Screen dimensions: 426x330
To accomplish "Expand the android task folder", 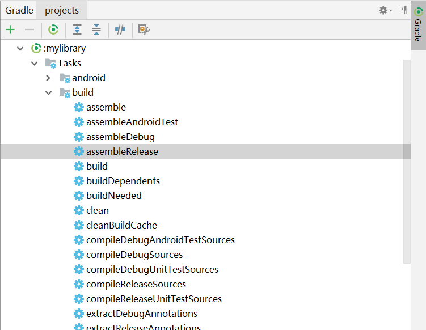I will tap(48, 78).
